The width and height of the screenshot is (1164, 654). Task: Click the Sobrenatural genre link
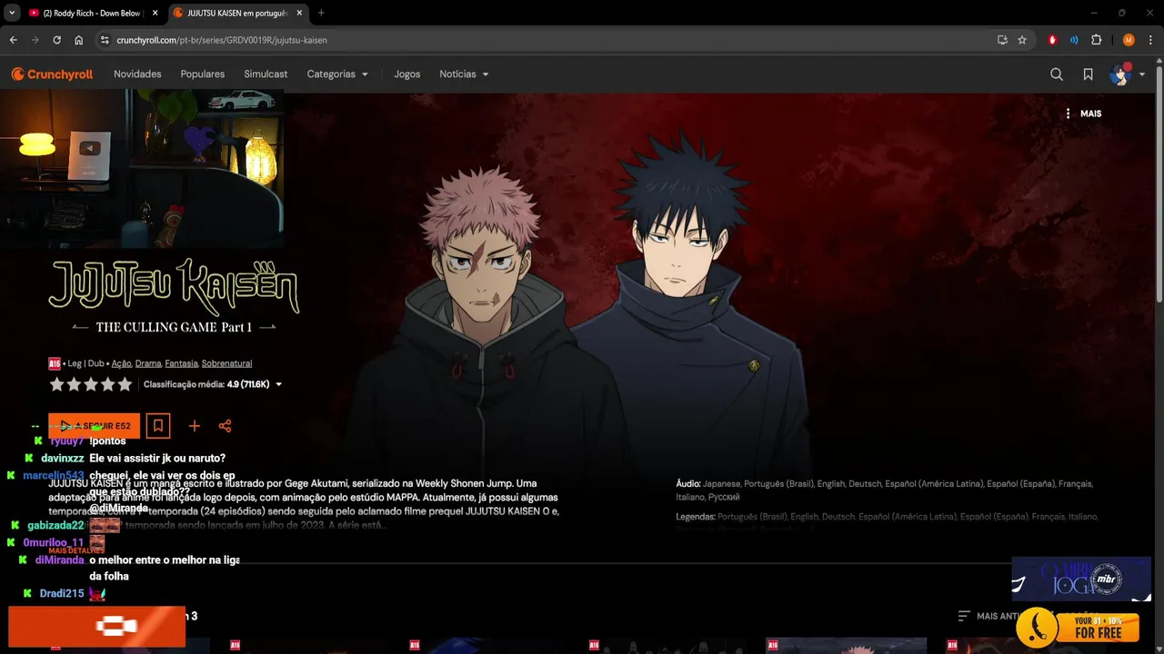(x=226, y=363)
